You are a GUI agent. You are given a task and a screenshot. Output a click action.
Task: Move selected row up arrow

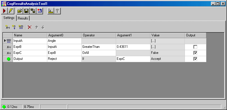point(37,27)
